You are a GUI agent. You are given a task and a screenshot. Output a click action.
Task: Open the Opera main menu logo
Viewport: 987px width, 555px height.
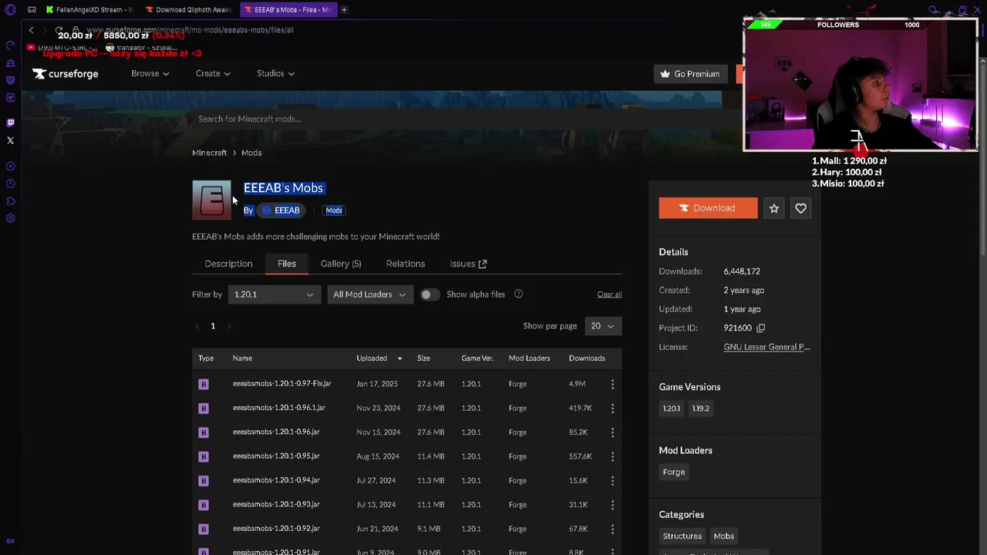pyautogui.click(x=10, y=10)
